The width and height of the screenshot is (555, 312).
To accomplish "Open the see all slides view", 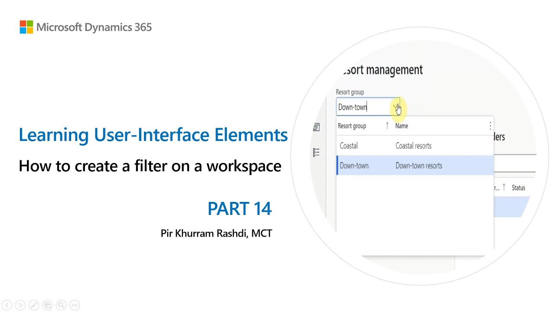I will [x=48, y=305].
